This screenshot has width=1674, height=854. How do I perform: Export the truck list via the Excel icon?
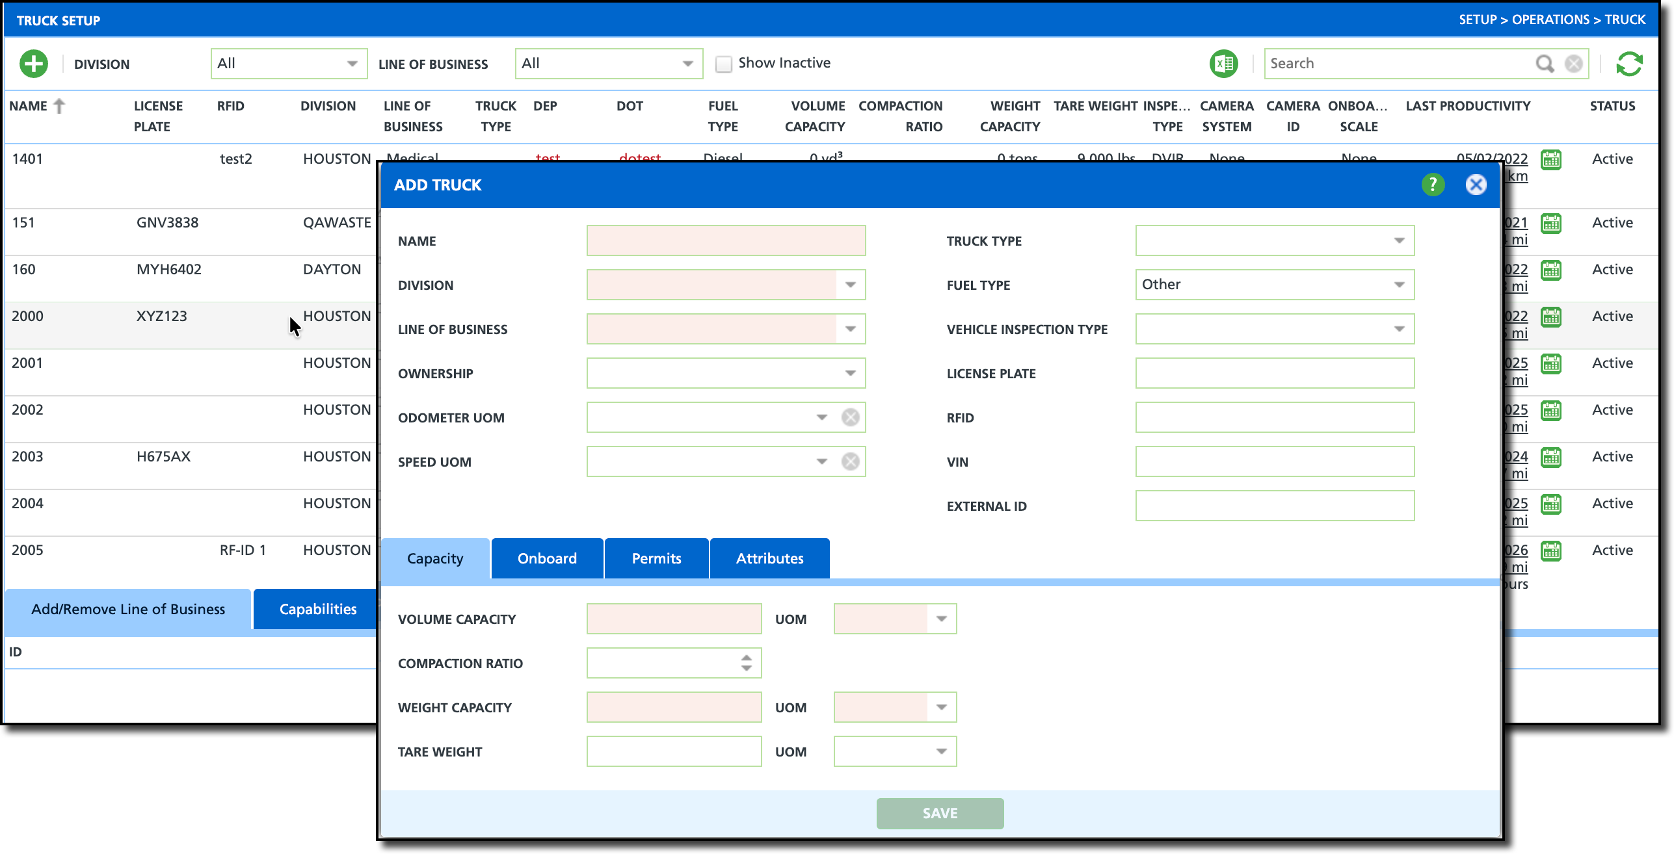(x=1223, y=64)
